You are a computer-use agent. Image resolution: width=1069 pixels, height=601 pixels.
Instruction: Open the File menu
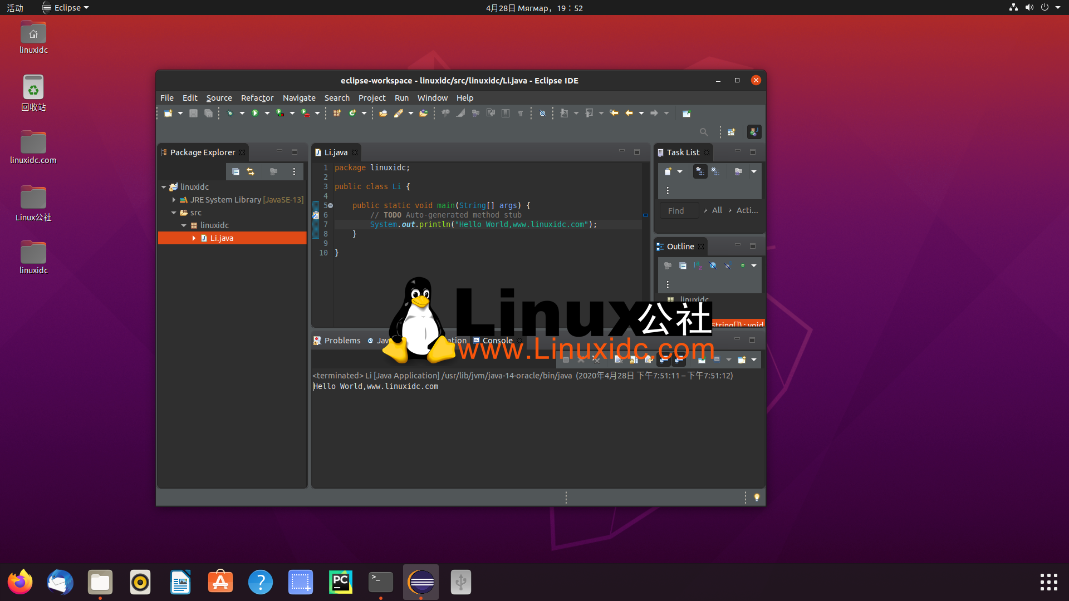(167, 97)
